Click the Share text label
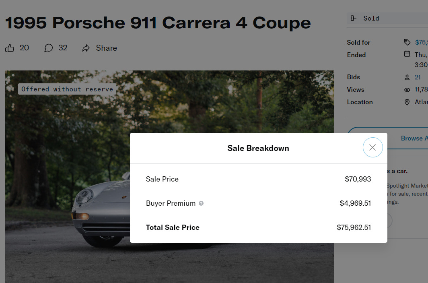The image size is (428, 283). [x=107, y=48]
